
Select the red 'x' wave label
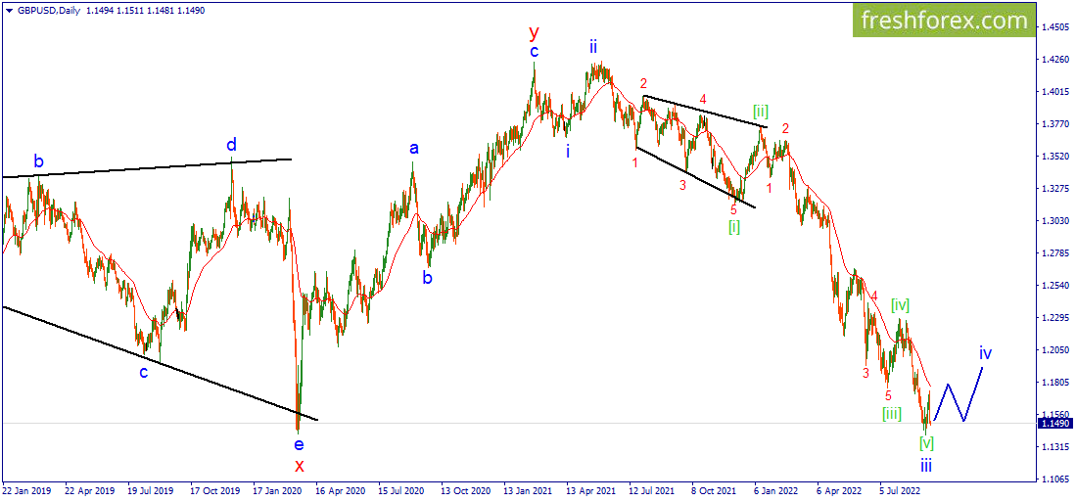(x=300, y=466)
